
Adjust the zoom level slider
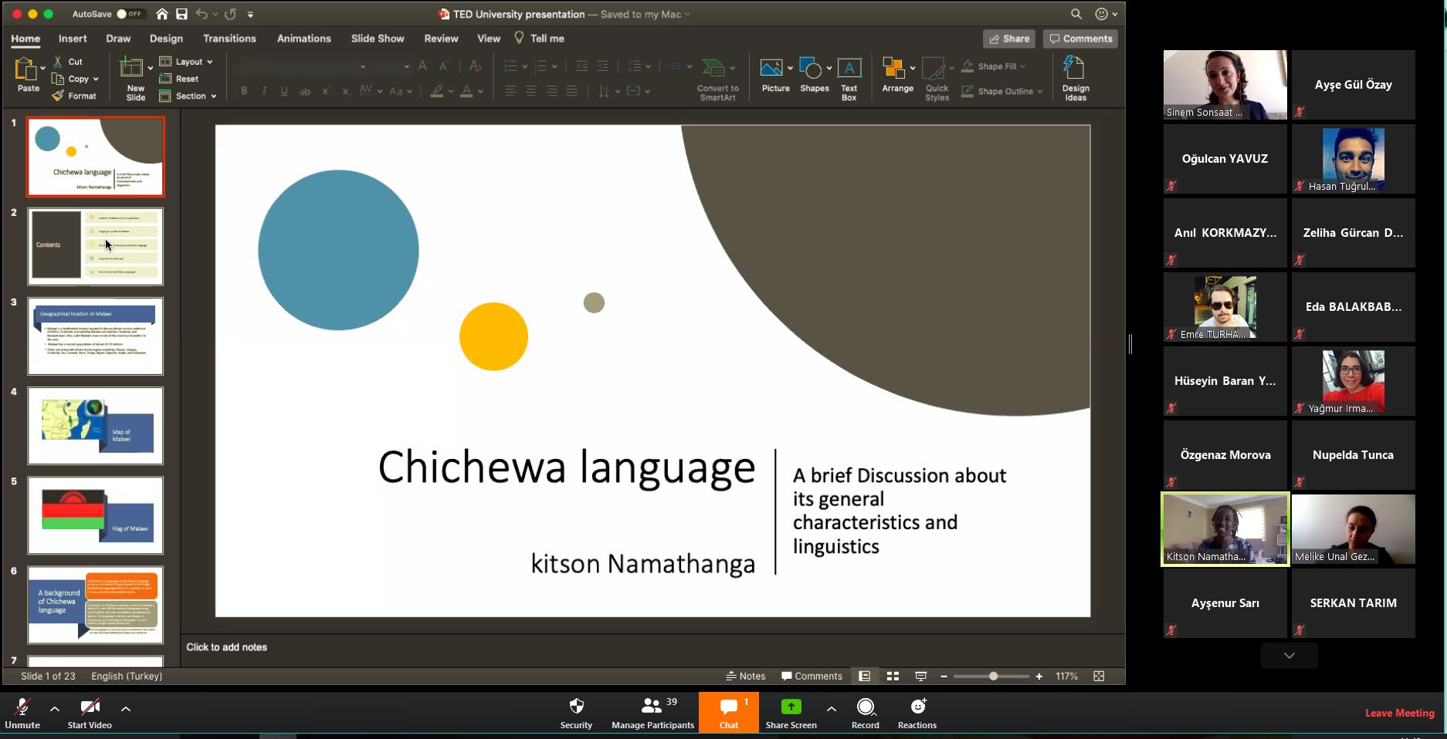pyautogui.click(x=993, y=677)
